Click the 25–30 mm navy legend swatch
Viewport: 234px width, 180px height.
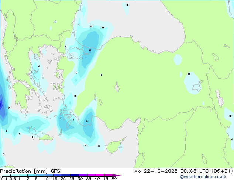pos(74,175)
